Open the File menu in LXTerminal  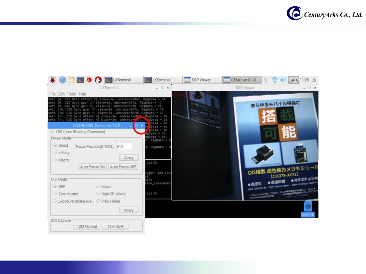pos(52,94)
